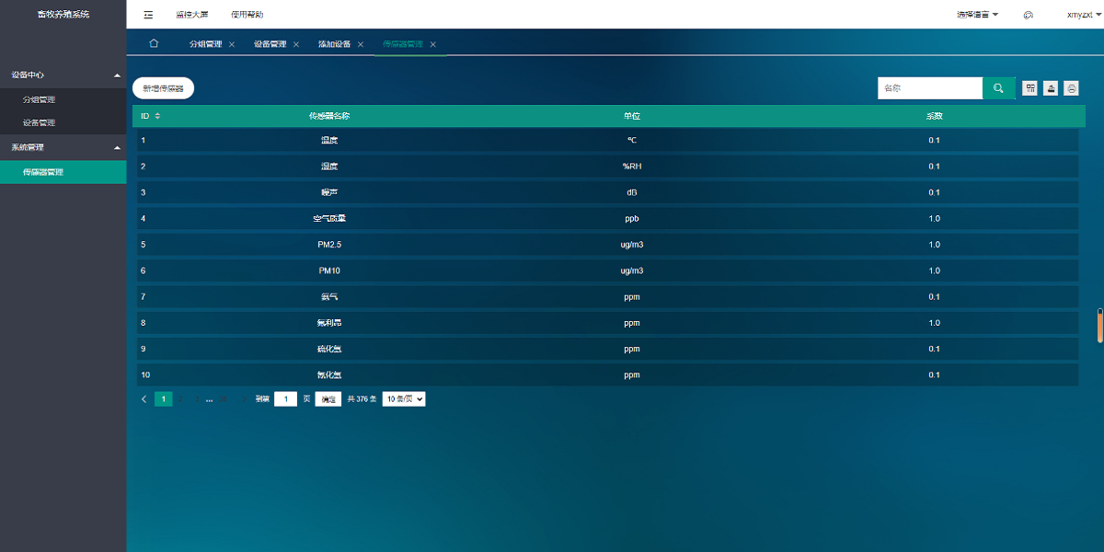1104x552 pixels.
Task: Open the theme palette icon
Action: click(1029, 15)
